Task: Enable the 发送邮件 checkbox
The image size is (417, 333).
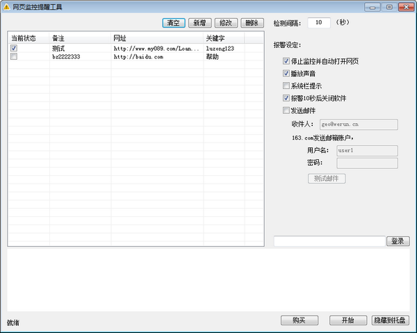Action: click(x=286, y=111)
